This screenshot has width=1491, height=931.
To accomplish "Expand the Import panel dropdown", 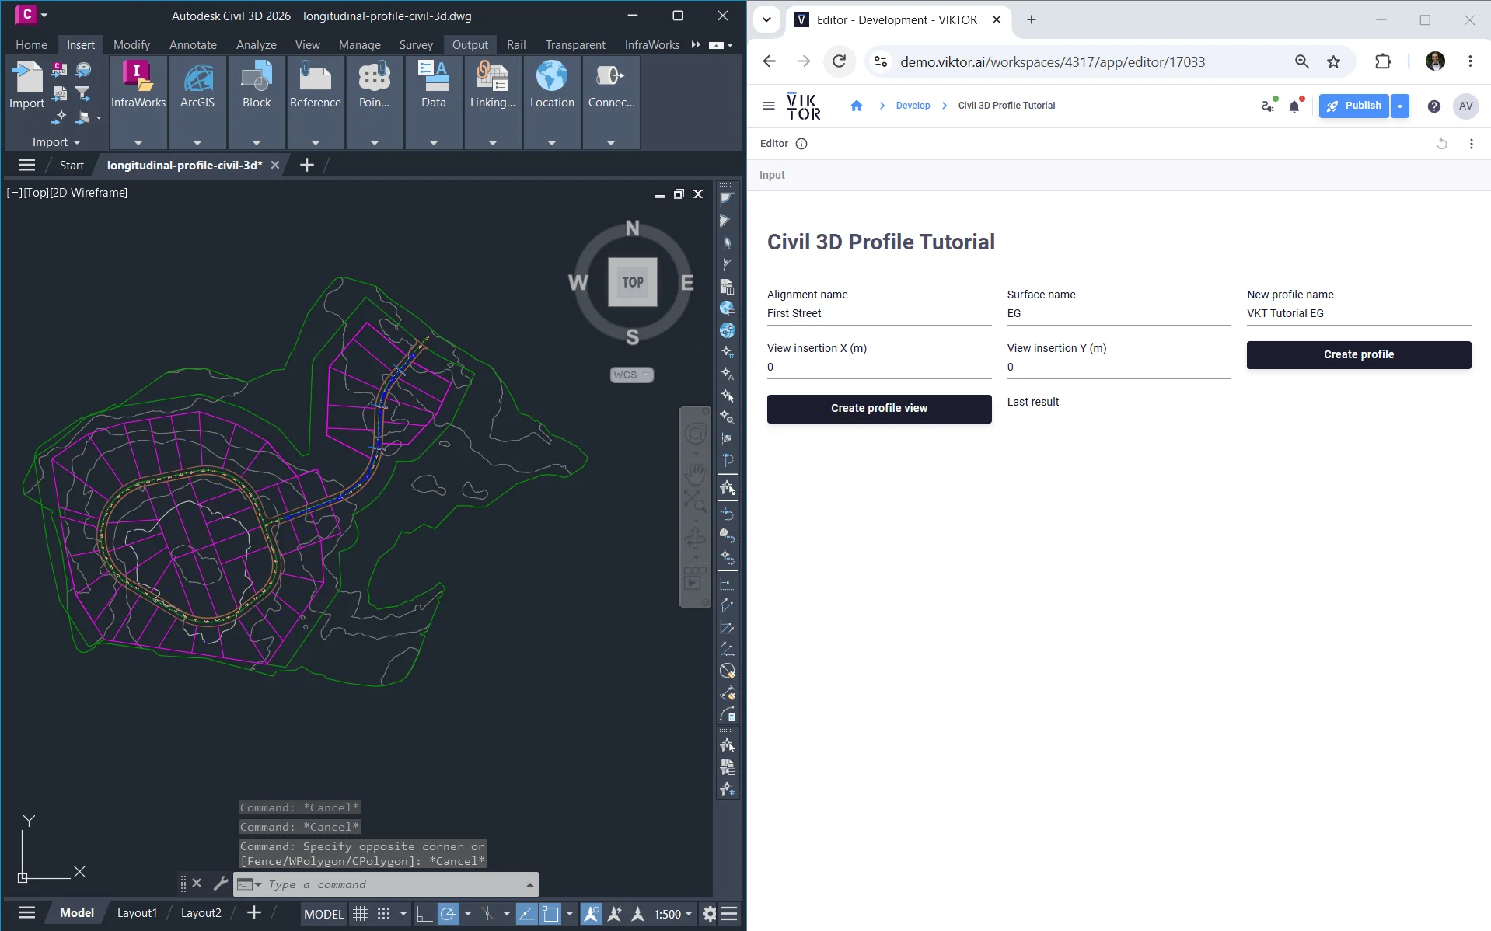I will click(56, 142).
